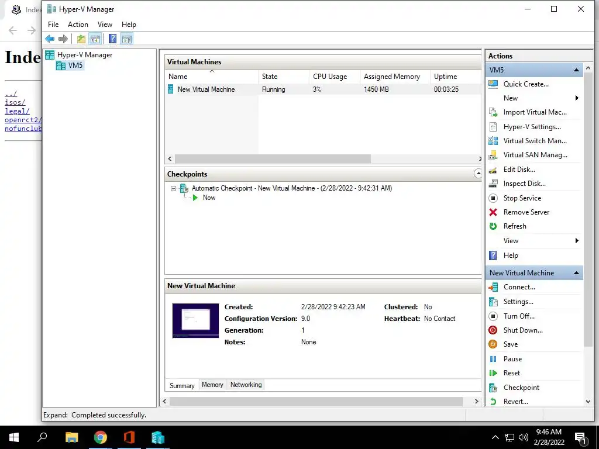This screenshot has height=449, width=599.
Task: Click Turn Off action
Action: (x=519, y=316)
